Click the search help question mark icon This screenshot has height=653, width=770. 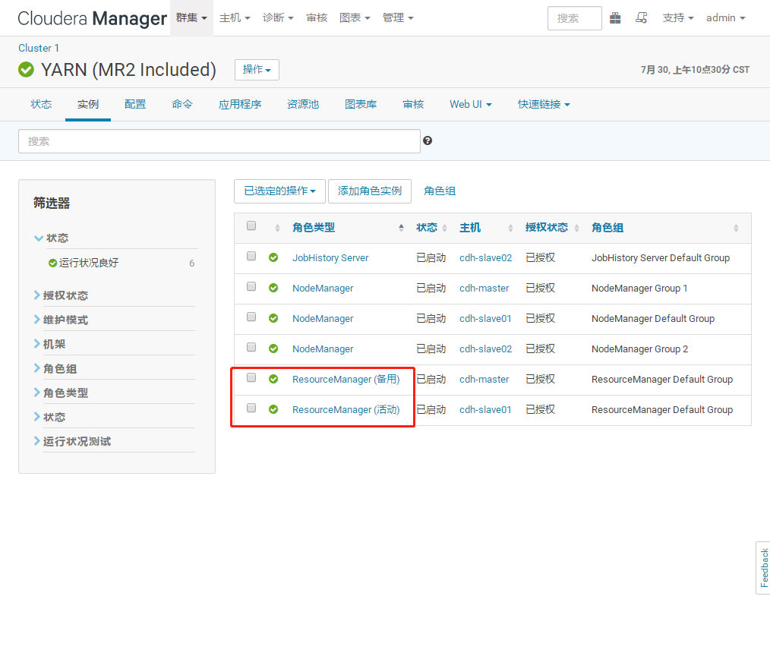pos(428,141)
